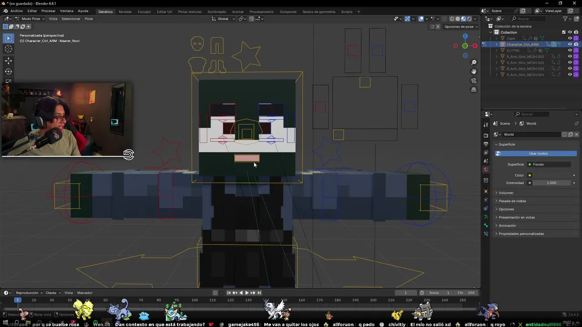Screen dimensions: 582x327
Task: Click the World fake user shield icon
Action: pos(564,134)
